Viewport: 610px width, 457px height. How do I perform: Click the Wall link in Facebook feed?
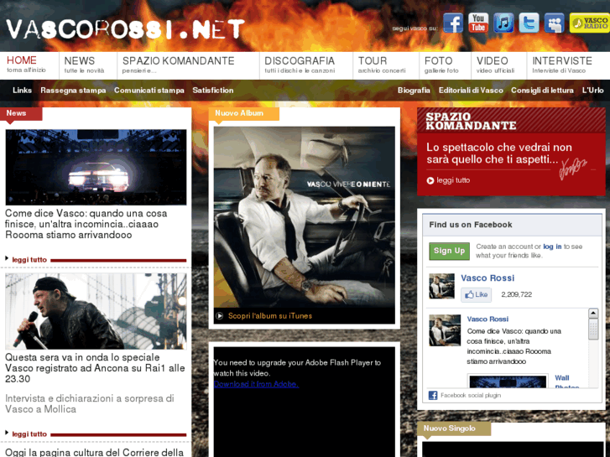point(562,378)
